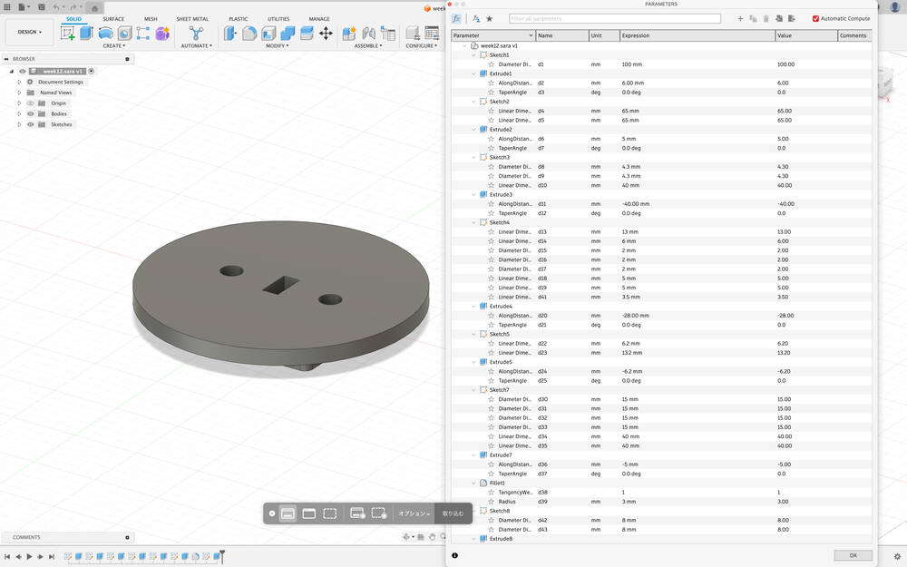This screenshot has height=567, width=907.
Task: Open the DESIGN workspace dropdown
Action: coord(30,32)
